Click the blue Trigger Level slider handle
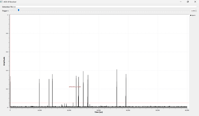 (19, 10)
